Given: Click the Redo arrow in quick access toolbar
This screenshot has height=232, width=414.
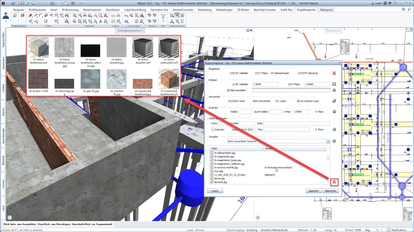Looking at the screenshot, I should (x=45, y=3).
